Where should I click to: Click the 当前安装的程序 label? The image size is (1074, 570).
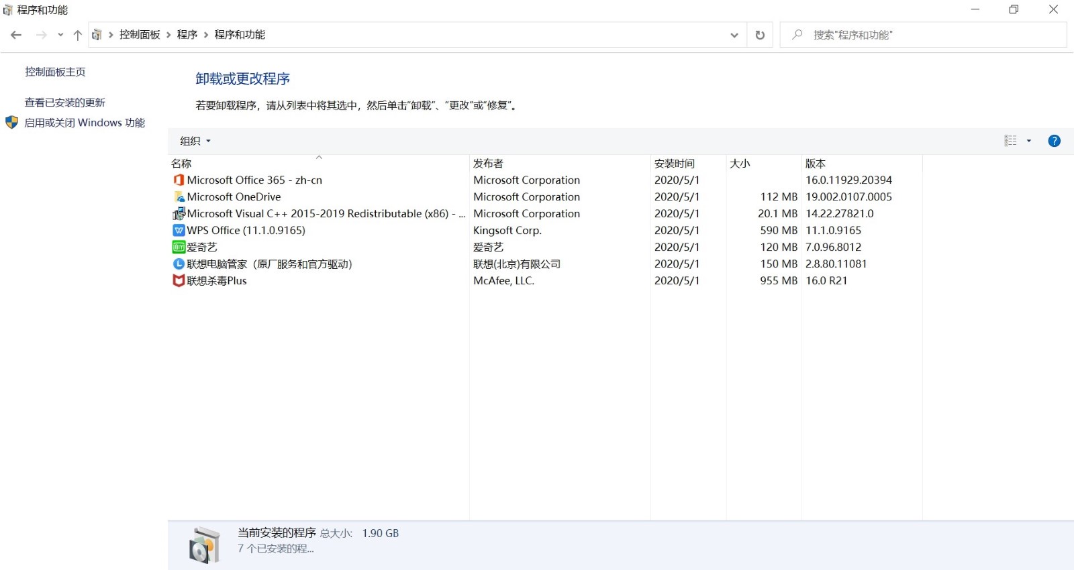(277, 532)
